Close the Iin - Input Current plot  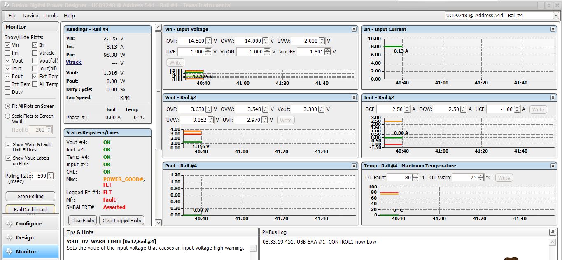point(553,29)
